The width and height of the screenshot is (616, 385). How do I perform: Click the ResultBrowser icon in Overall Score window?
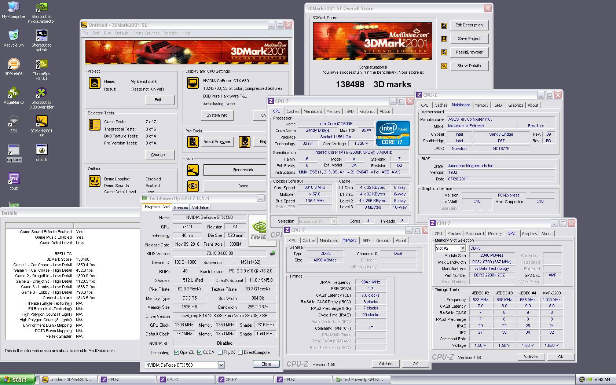444,52
